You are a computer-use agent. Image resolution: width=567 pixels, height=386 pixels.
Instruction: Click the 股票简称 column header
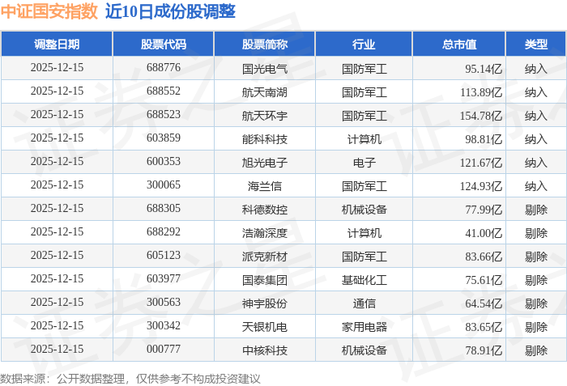pyautogui.click(x=265, y=44)
